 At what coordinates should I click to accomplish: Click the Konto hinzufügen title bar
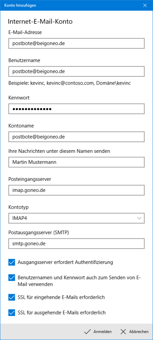(x=70, y=5)
